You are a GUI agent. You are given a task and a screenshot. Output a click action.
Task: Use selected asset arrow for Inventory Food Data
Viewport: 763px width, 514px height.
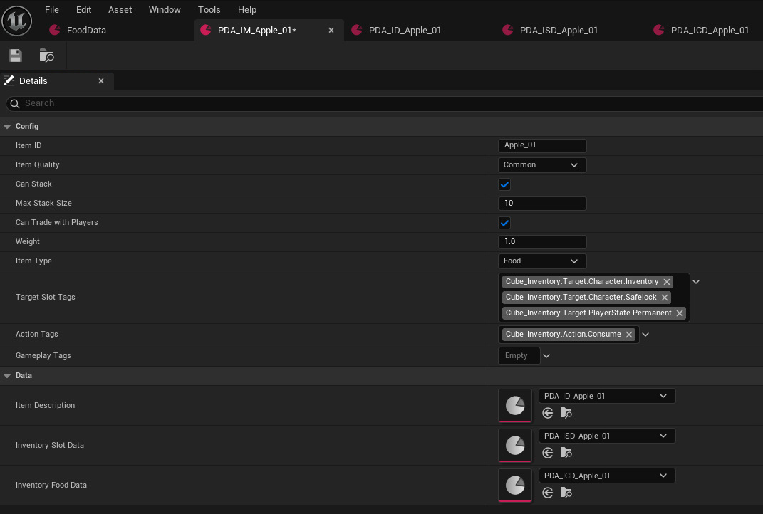pos(547,493)
